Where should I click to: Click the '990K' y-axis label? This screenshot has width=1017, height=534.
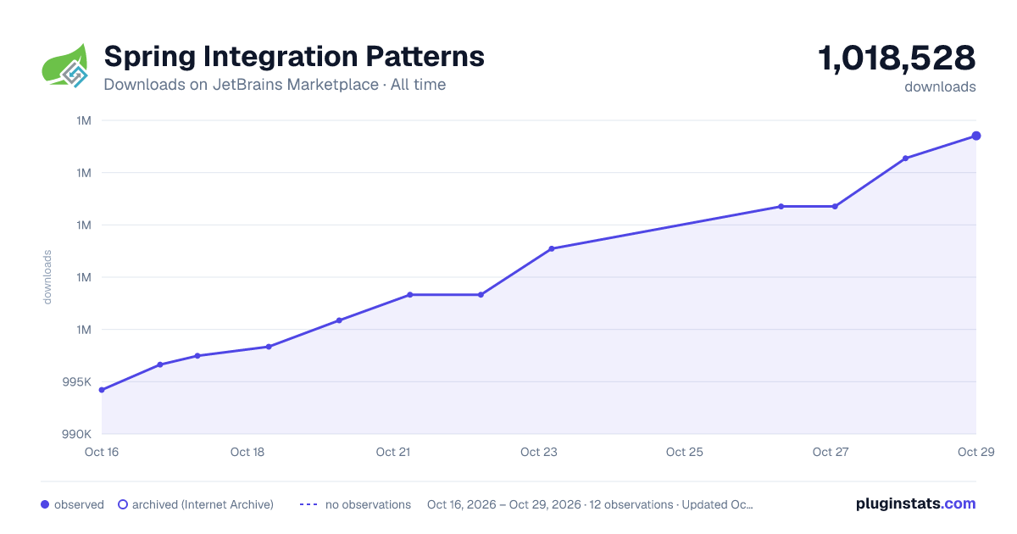pyautogui.click(x=76, y=434)
